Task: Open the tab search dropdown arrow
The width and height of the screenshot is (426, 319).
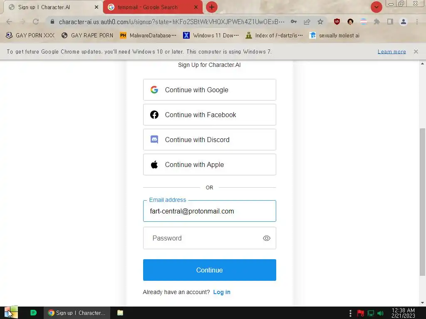Action: coord(376,7)
